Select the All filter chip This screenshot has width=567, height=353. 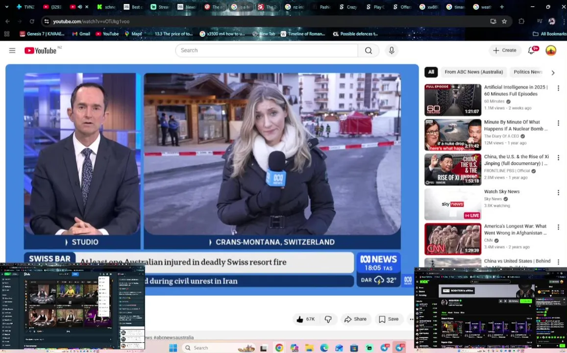pyautogui.click(x=431, y=72)
